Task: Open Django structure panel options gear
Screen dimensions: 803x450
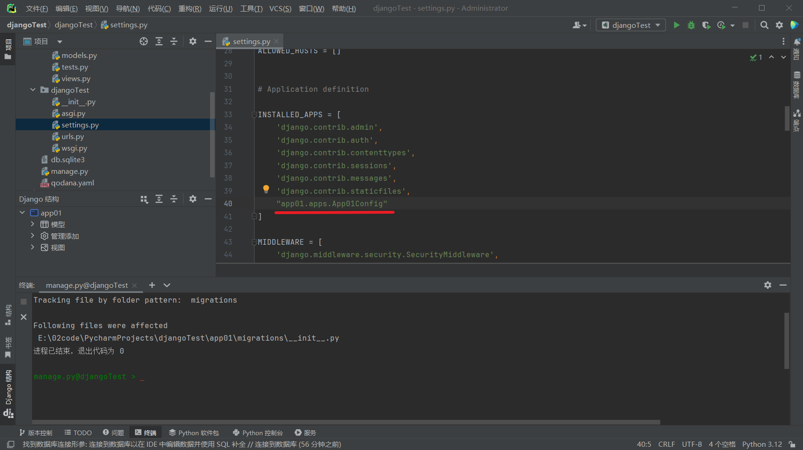Action: click(193, 199)
